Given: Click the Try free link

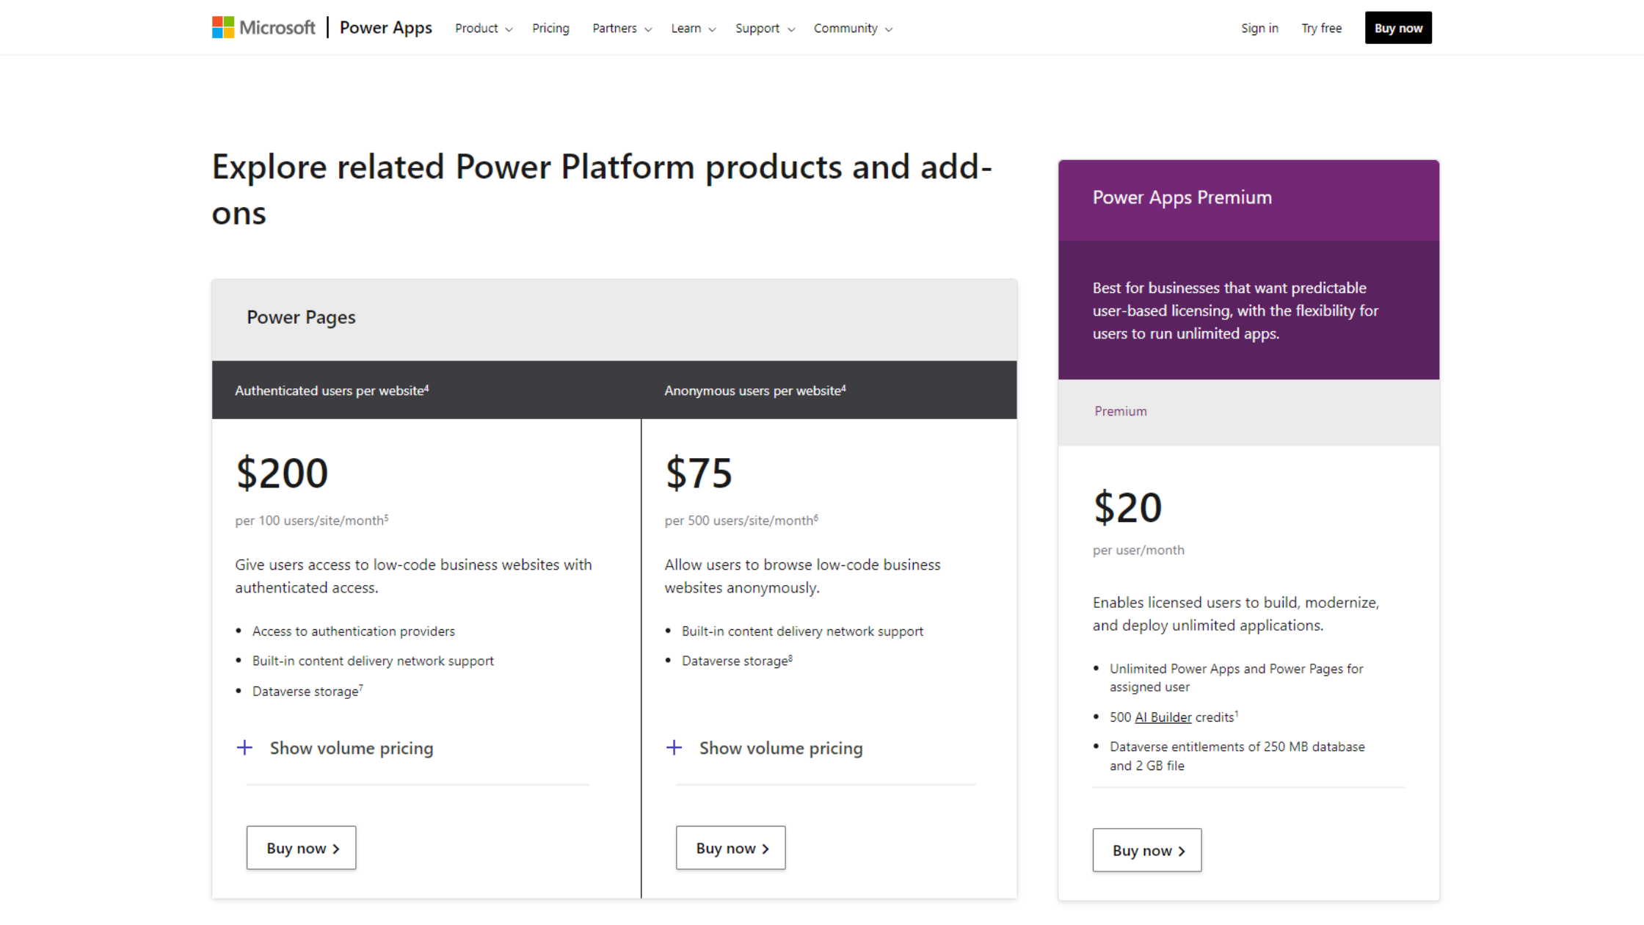Looking at the screenshot, I should 1321,29.
